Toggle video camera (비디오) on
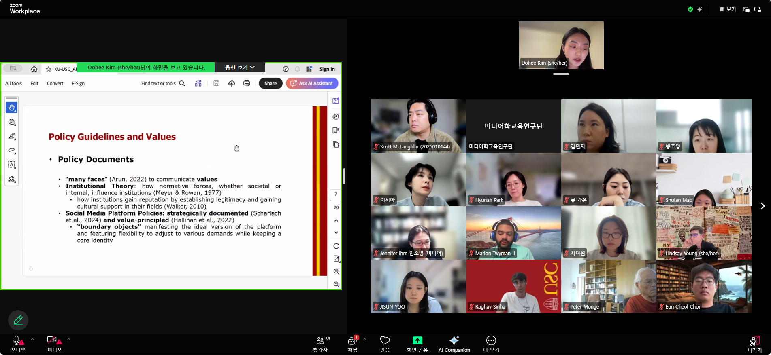Image resolution: width=771 pixels, height=355 pixels. coord(52,341)
